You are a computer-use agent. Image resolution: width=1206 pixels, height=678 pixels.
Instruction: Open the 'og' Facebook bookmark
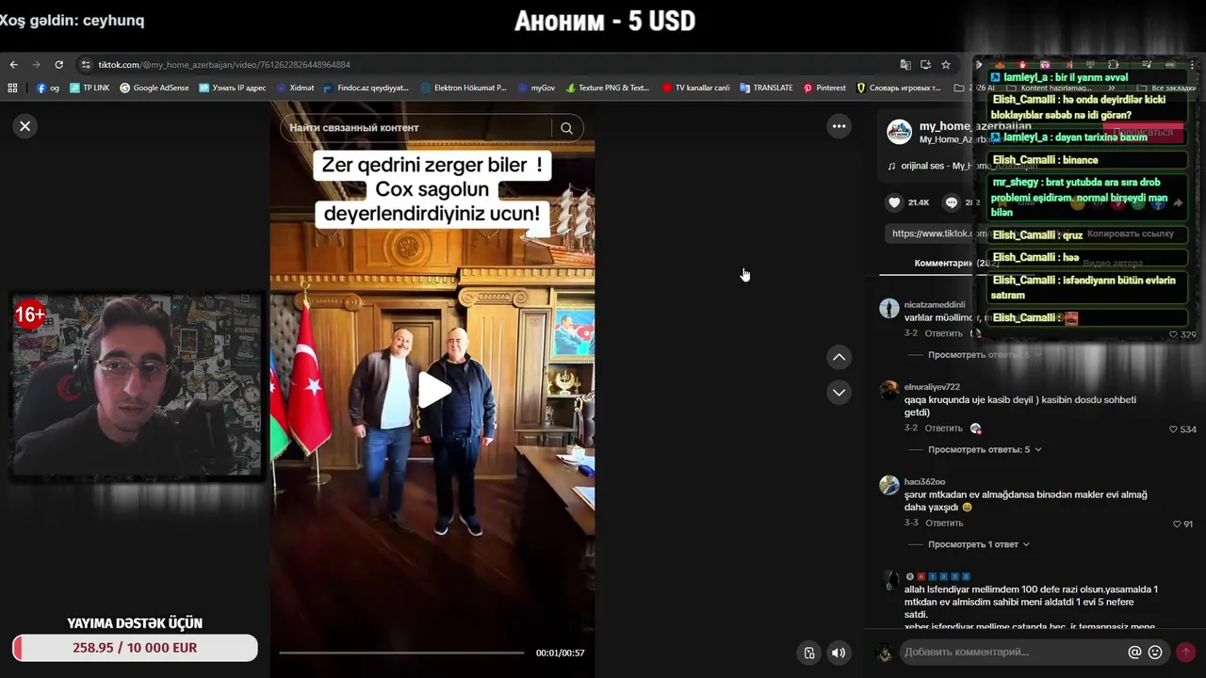pos(48,88)
